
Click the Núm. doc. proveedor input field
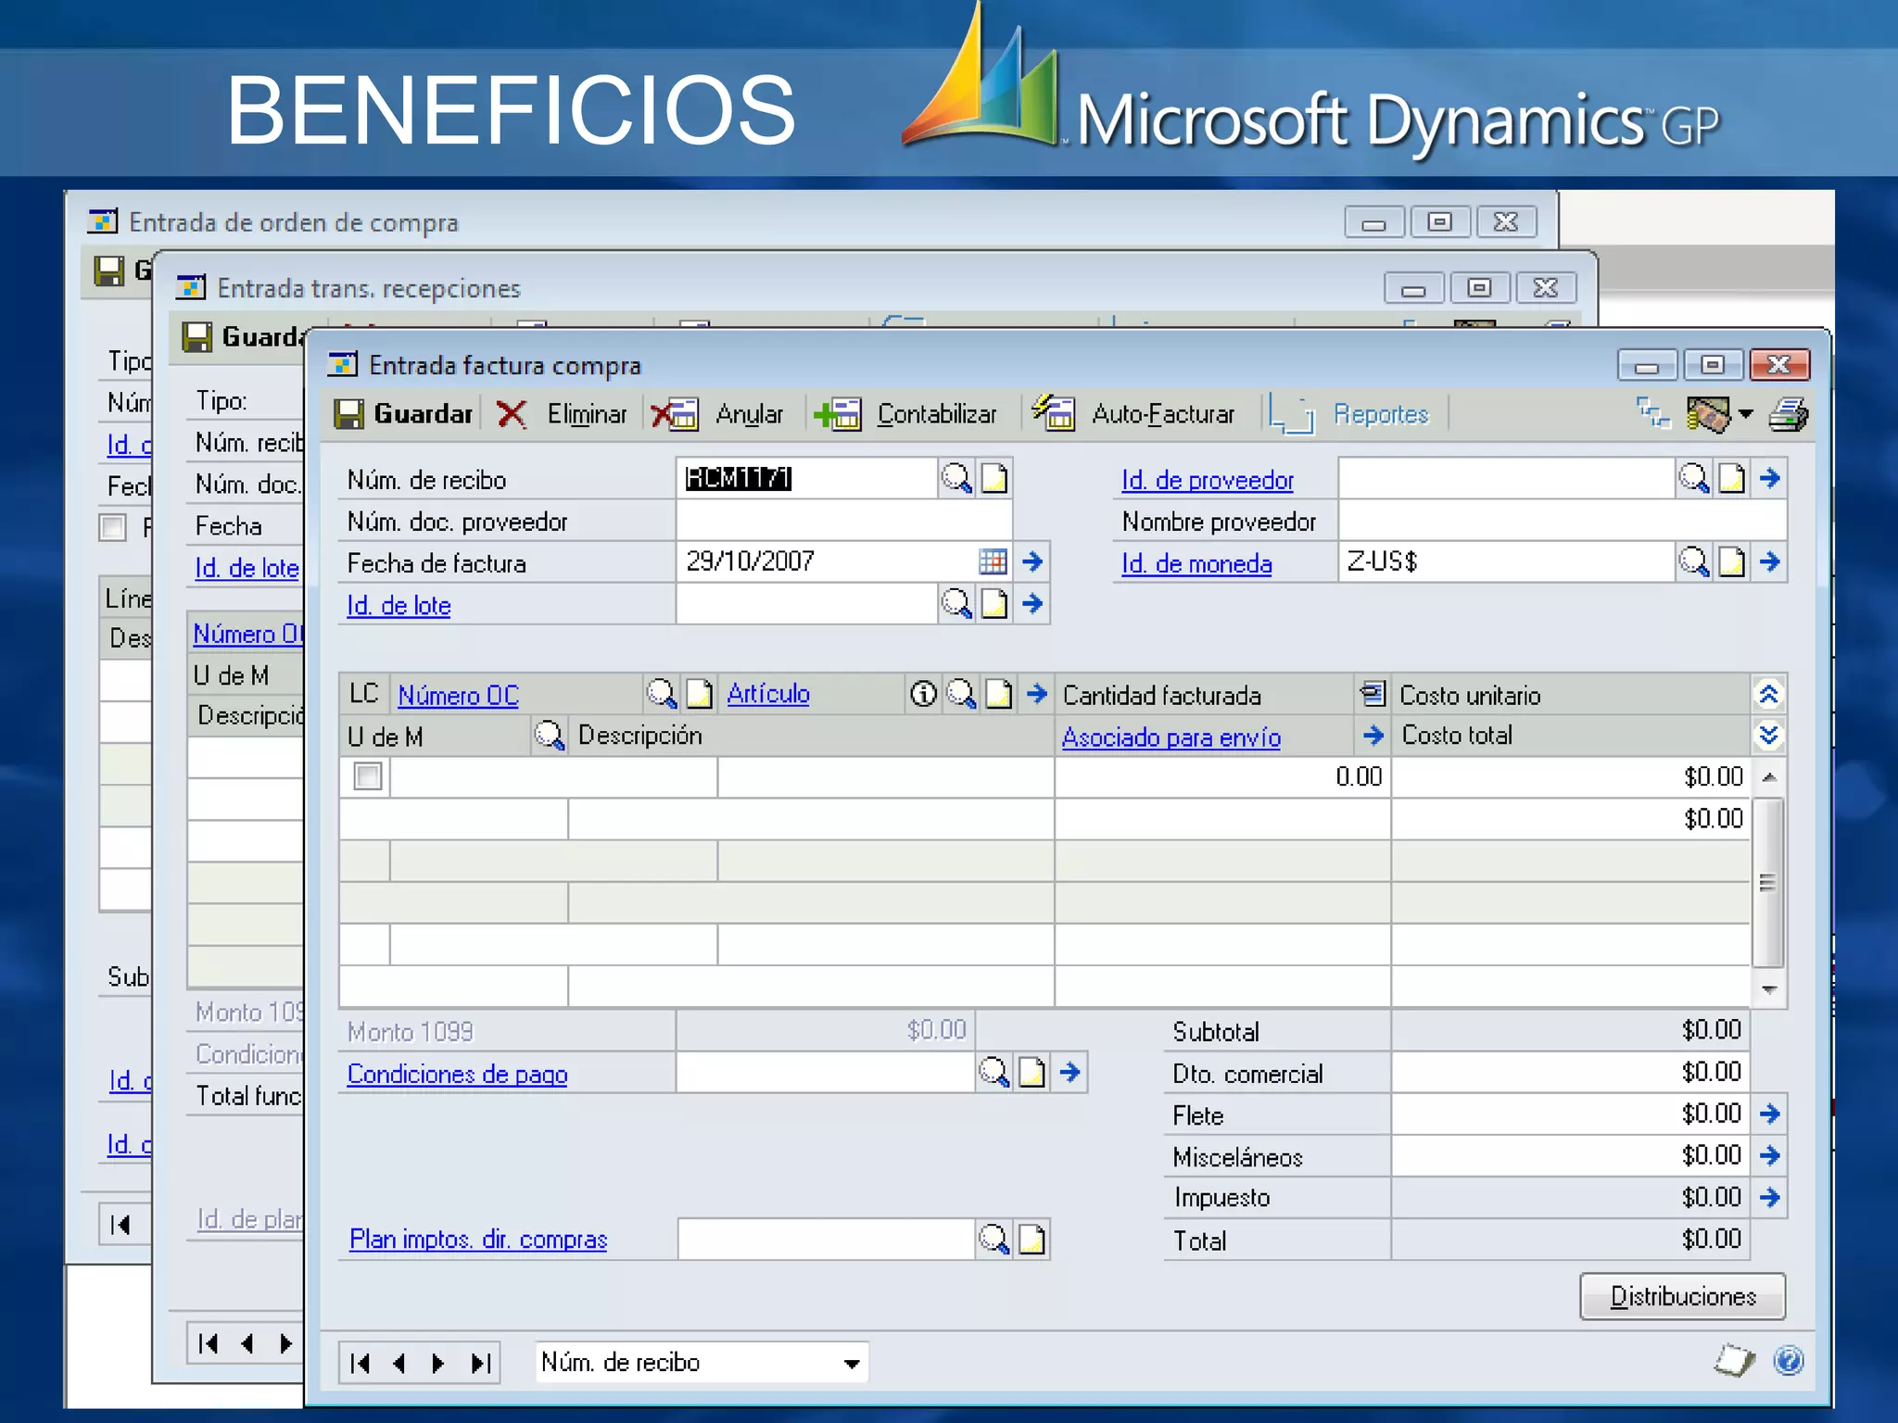pyautogui.click(x=843, y=521)
